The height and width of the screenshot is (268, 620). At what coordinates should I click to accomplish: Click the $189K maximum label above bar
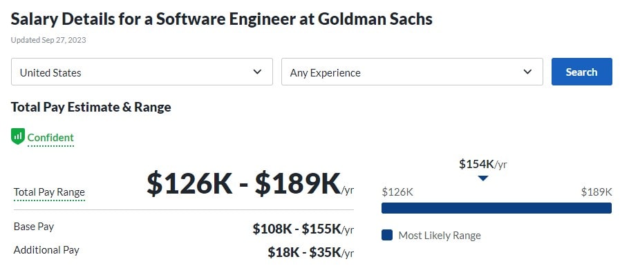(x=596, y=192)
